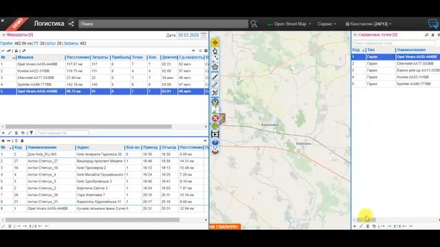Click the plus icon in route points toolbar
440x247 pixels.
click(x=3, y=141)
